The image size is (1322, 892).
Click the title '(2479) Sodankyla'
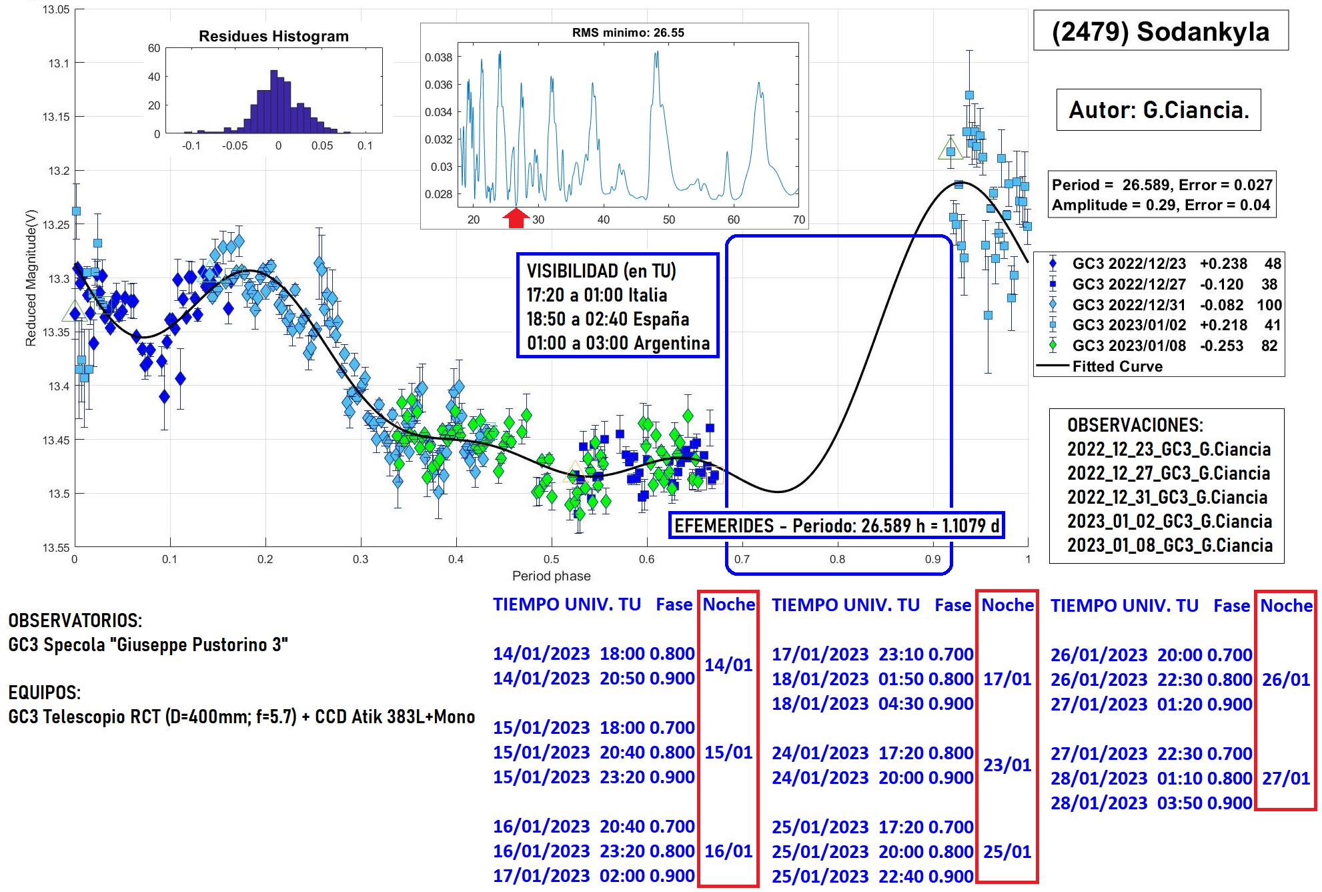1161,31
